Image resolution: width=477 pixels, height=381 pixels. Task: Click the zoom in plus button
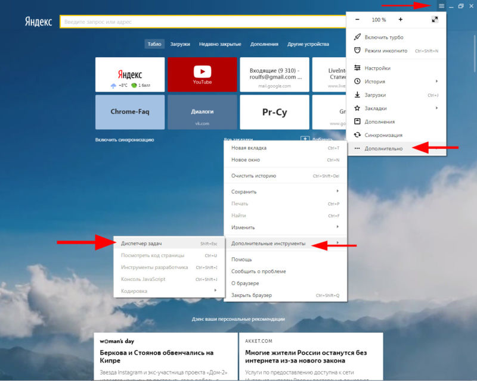pyautogui.click(x=400, y=20)
